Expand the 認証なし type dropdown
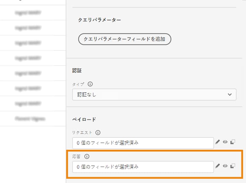 154,95
